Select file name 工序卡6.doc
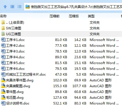The height and width of the screenshot is (110, 122). tap(15, 69)
